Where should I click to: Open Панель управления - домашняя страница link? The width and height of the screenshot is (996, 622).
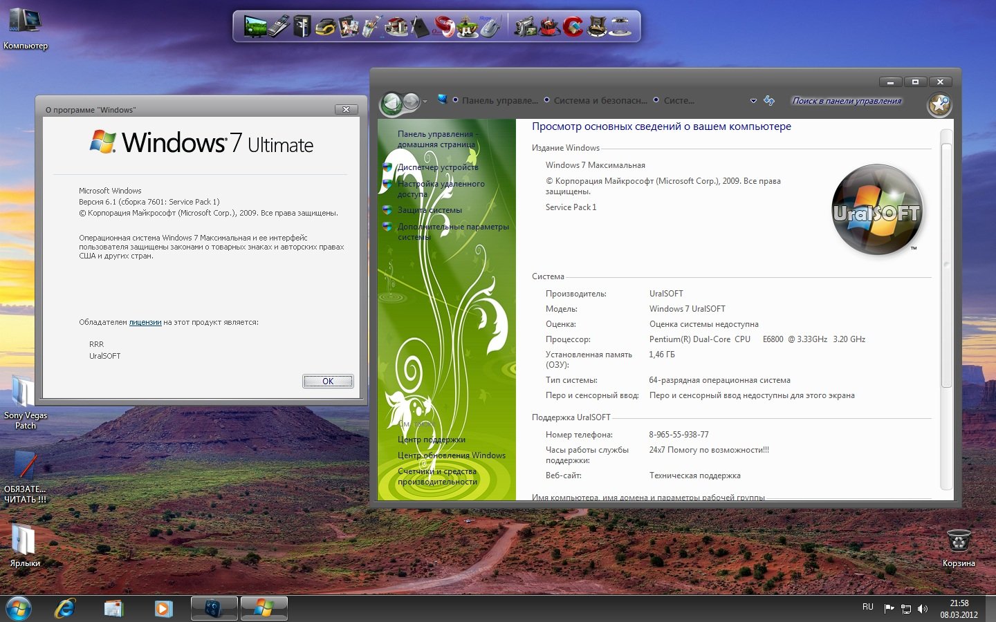coord(437,139)
